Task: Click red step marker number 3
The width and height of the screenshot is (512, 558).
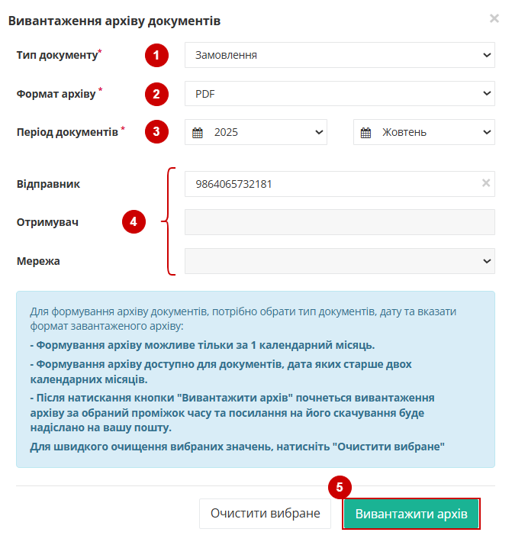Action: point(156,131)
